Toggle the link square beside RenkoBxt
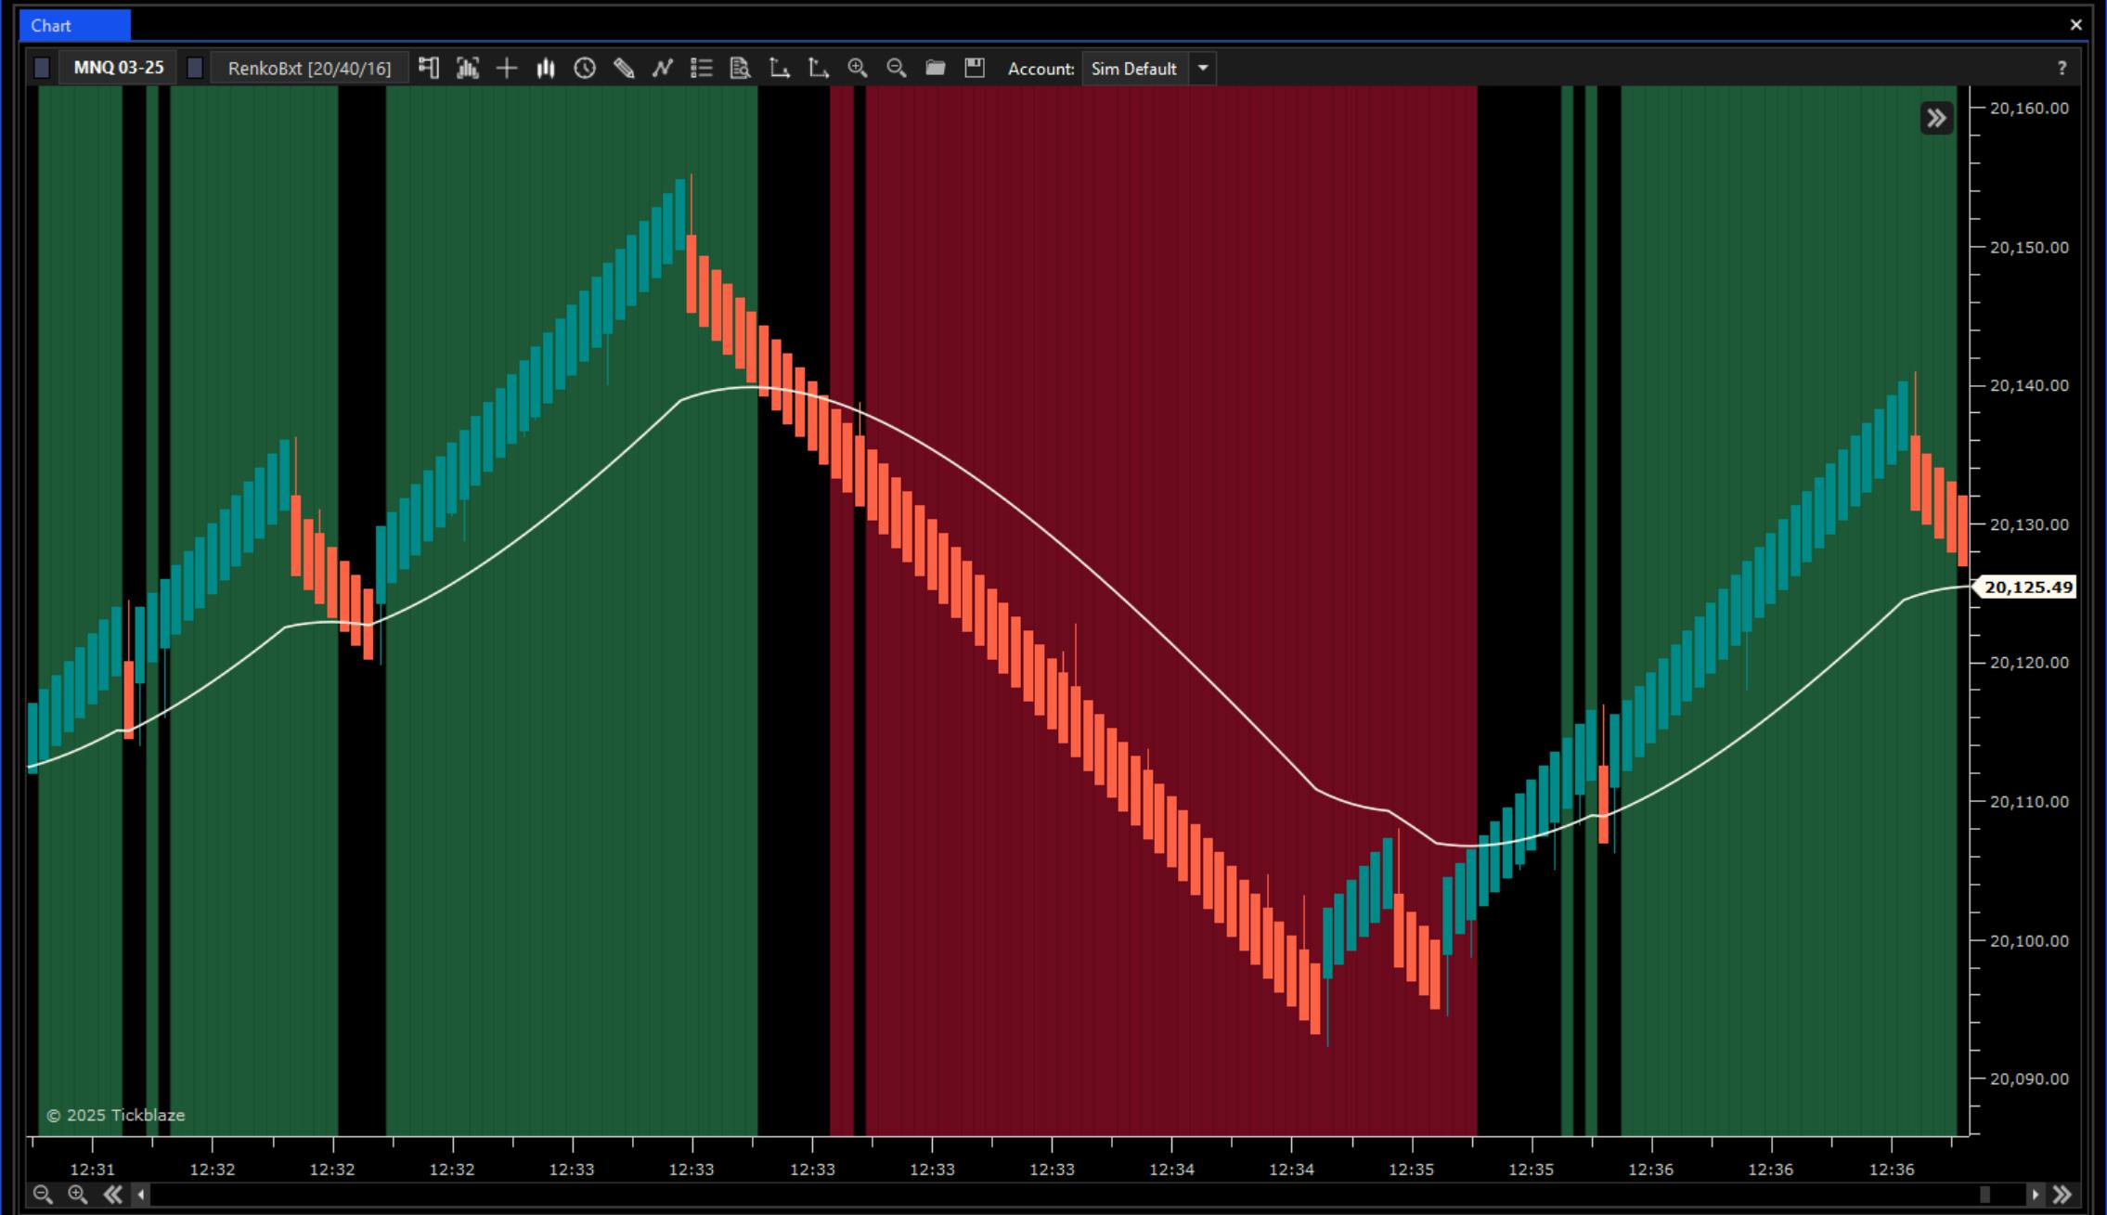 tap(195, 68)
